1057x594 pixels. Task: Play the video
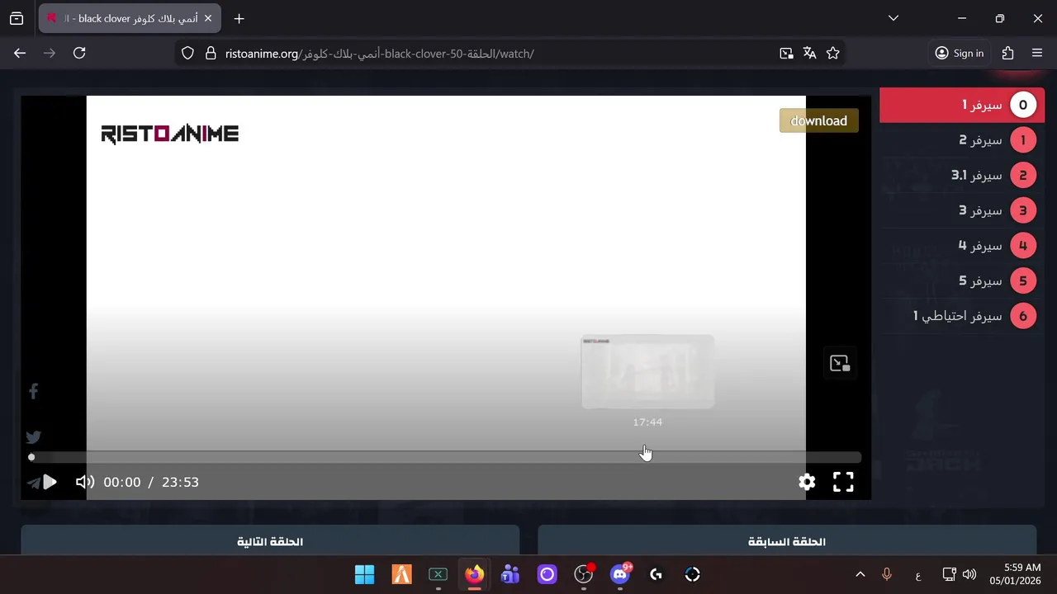tap(50, 482)
